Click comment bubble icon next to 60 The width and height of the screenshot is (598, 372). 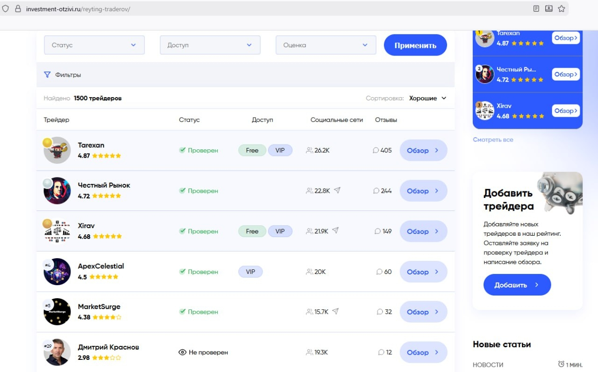pos(379,272)
